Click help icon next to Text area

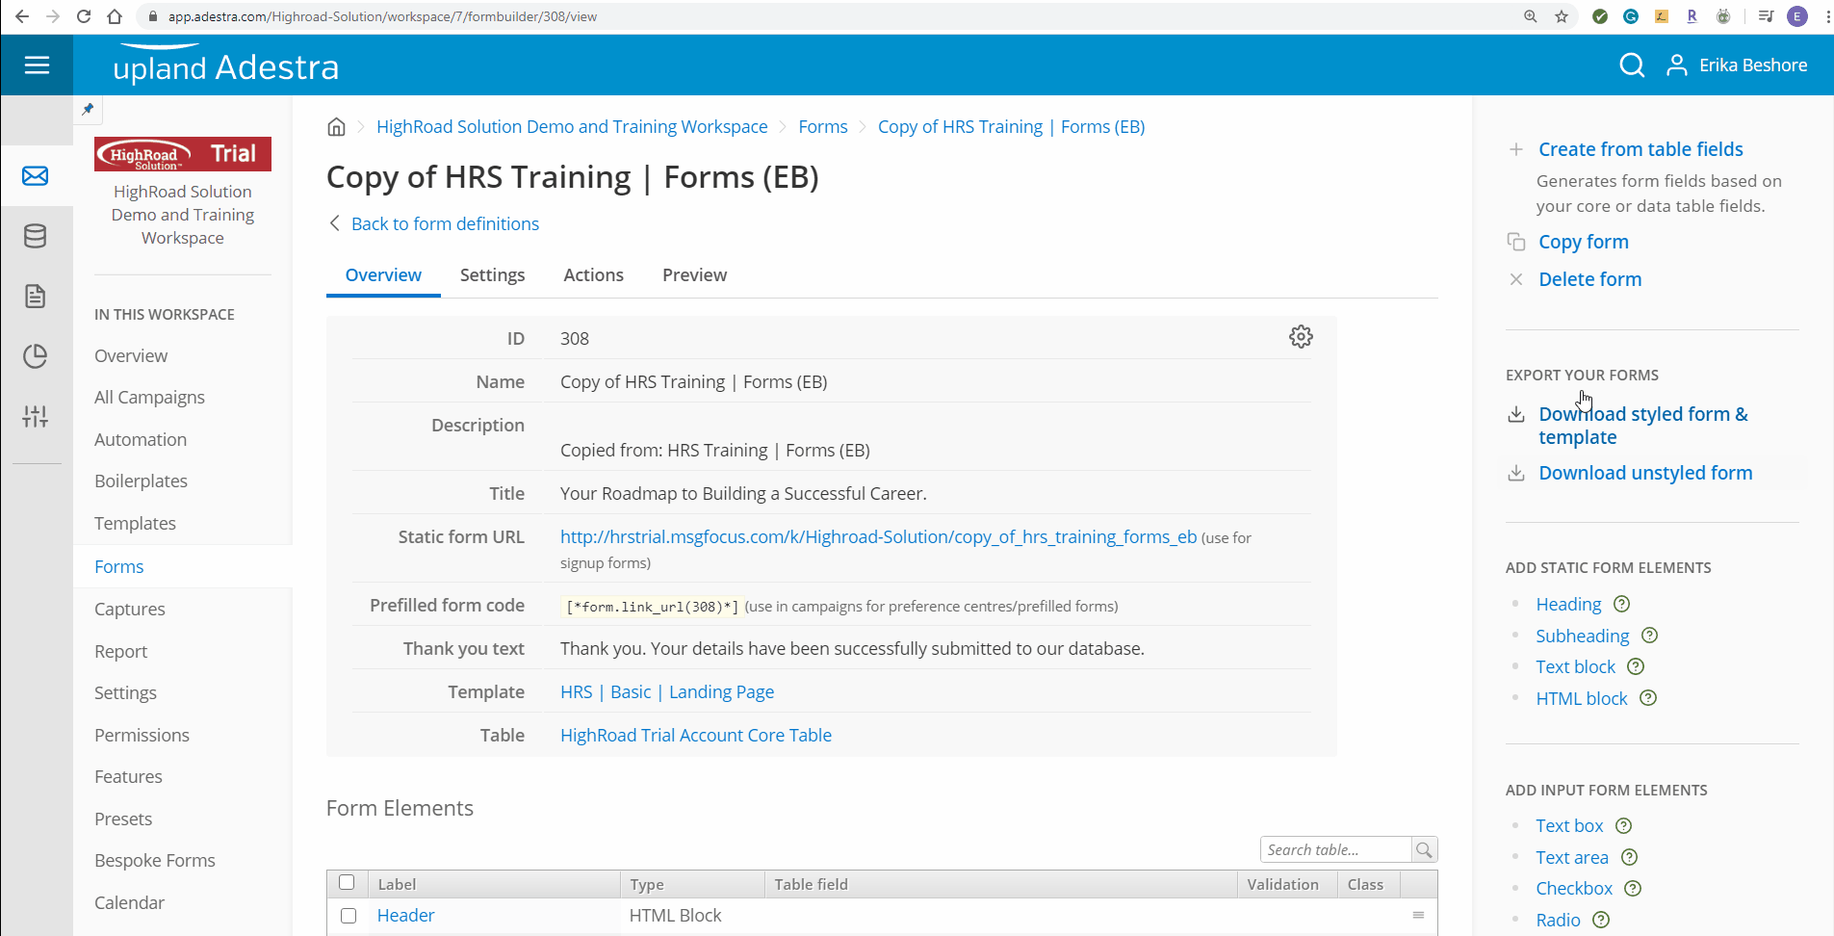[x=1630, y=857]
